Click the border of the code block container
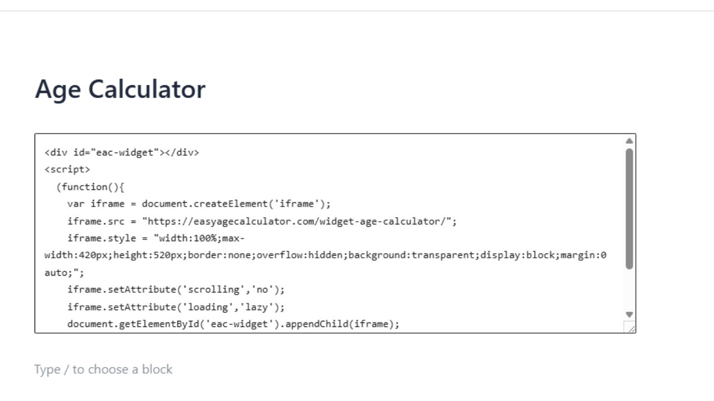This screenshot has width=714, height=401. [335, 133]
